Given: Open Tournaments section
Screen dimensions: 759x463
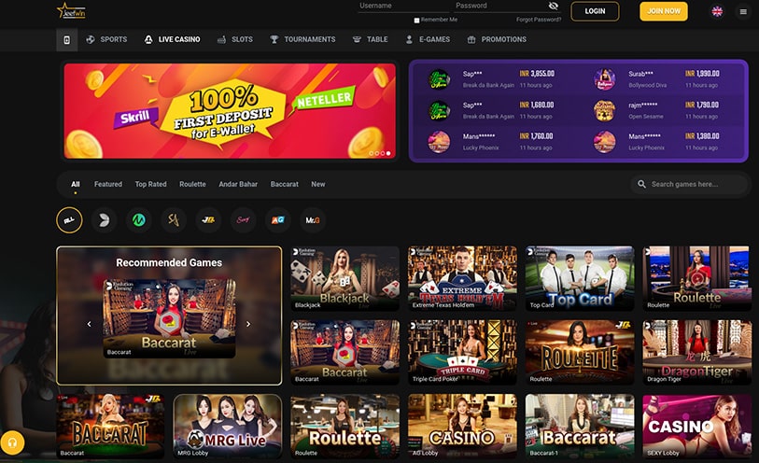Looking at the screenshot, I should coord(302,39).
